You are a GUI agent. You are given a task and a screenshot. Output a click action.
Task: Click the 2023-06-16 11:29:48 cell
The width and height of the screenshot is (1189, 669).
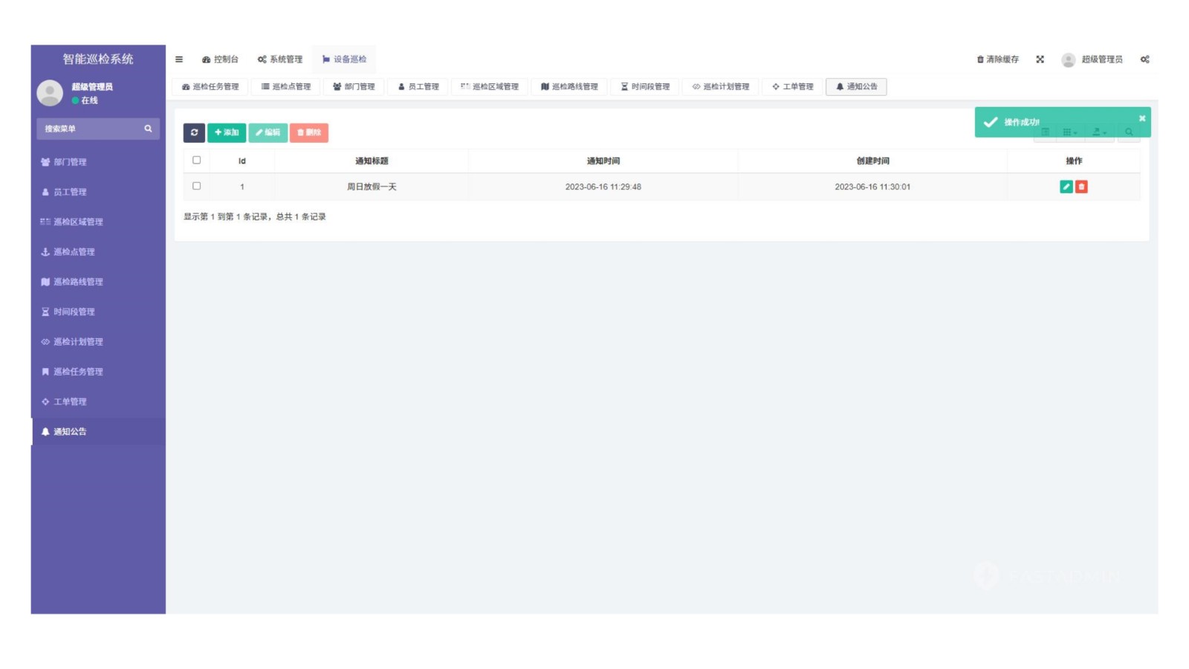tap(603, 187)
